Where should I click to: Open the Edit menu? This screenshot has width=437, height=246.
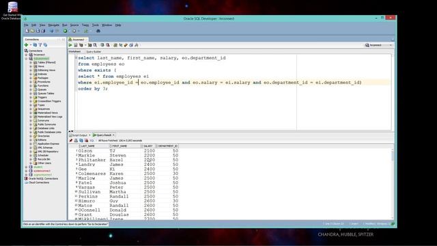(x=33, y=25)
